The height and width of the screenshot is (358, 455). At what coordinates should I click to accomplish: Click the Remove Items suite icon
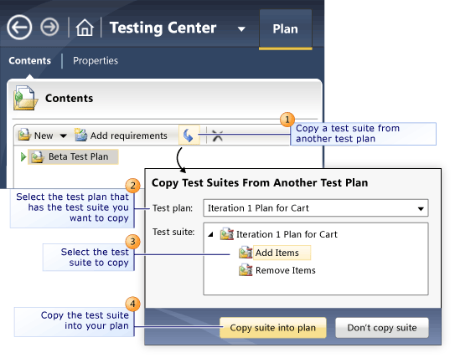pyautogui.click(x=246, y=270)
